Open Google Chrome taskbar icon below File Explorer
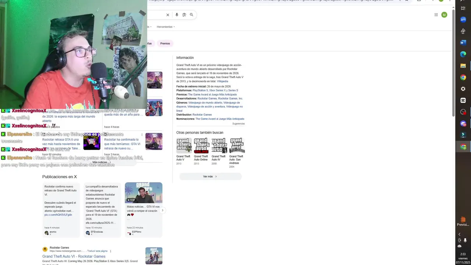 pyautogui.click(x=463, y=77)
